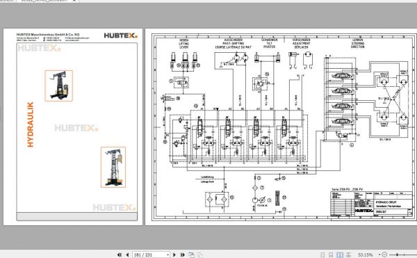417x258 pixels.
Task: Click the 53.15% zoom level value
Action: (365, 255)
